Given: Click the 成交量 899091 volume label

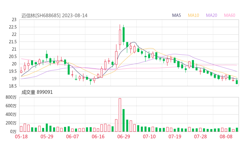Looking at the screenshot, I should [x=37, y=92].
